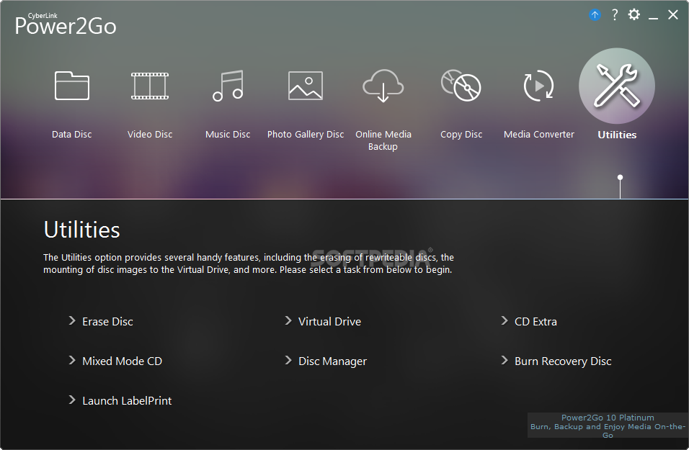
Task: Select the Online Media Backup cloud icon
Action: tap(383, 86)
